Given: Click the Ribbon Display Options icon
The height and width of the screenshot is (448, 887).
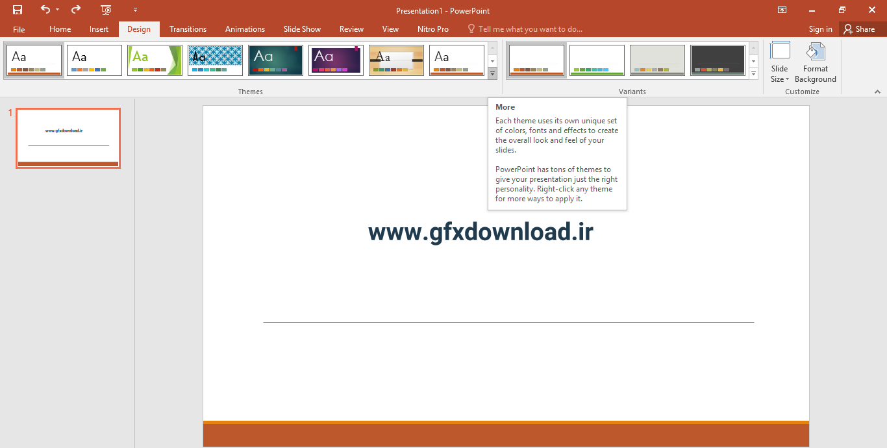Looking at the screenshot, I should pyautogui.click(x=782, y=10).
